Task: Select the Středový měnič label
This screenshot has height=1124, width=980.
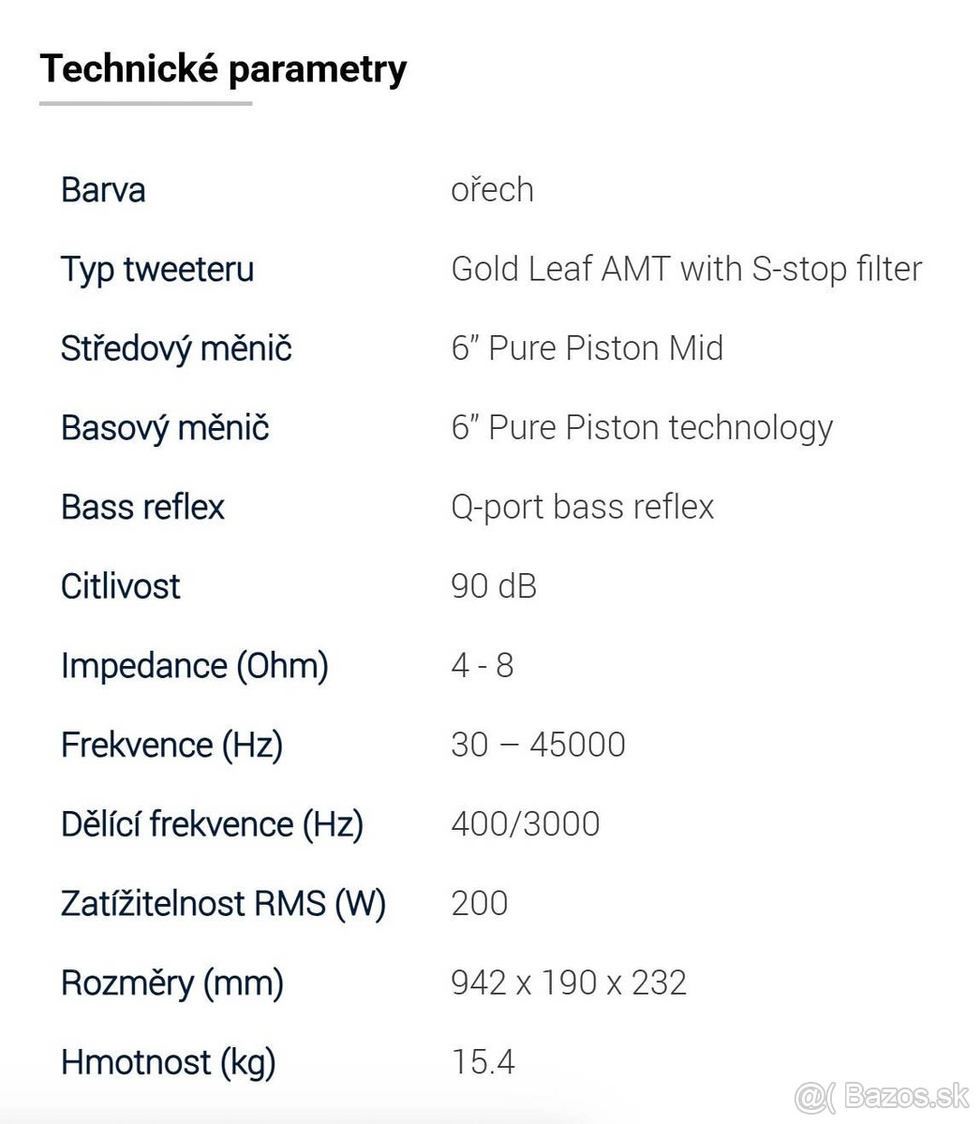Action: click(x=176, y=348)
